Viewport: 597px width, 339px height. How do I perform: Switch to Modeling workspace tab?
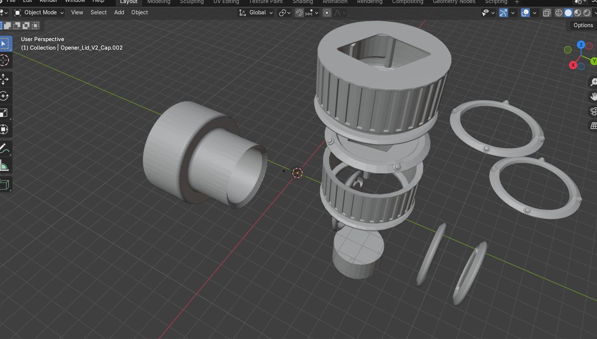[x=159, y=2]
